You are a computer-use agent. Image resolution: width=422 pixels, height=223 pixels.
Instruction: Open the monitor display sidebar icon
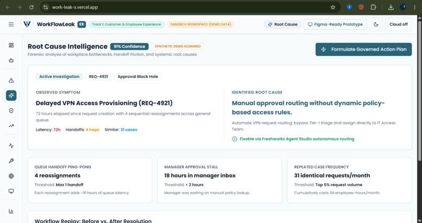pyautogui.click(x=11, y=191)
